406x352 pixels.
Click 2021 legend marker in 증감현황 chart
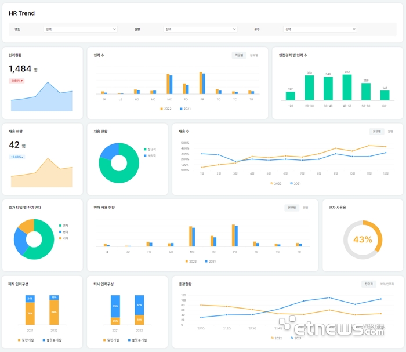tap(292, 338)
